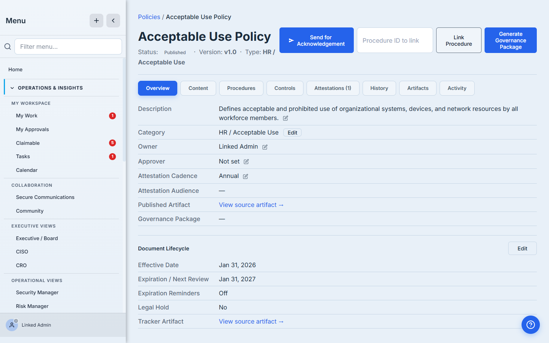The image size is (549, 343).
Task: Open the Procedures tab
Action: pos(241,88)
